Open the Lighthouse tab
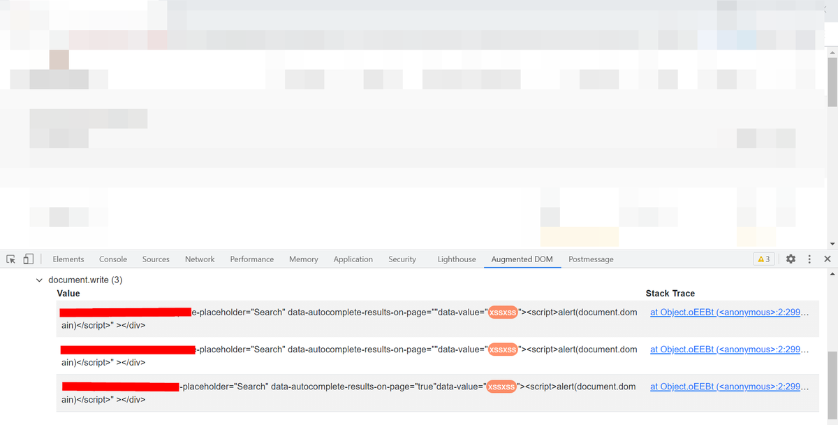Screen dimensions: 838x425 coord(457,259)
